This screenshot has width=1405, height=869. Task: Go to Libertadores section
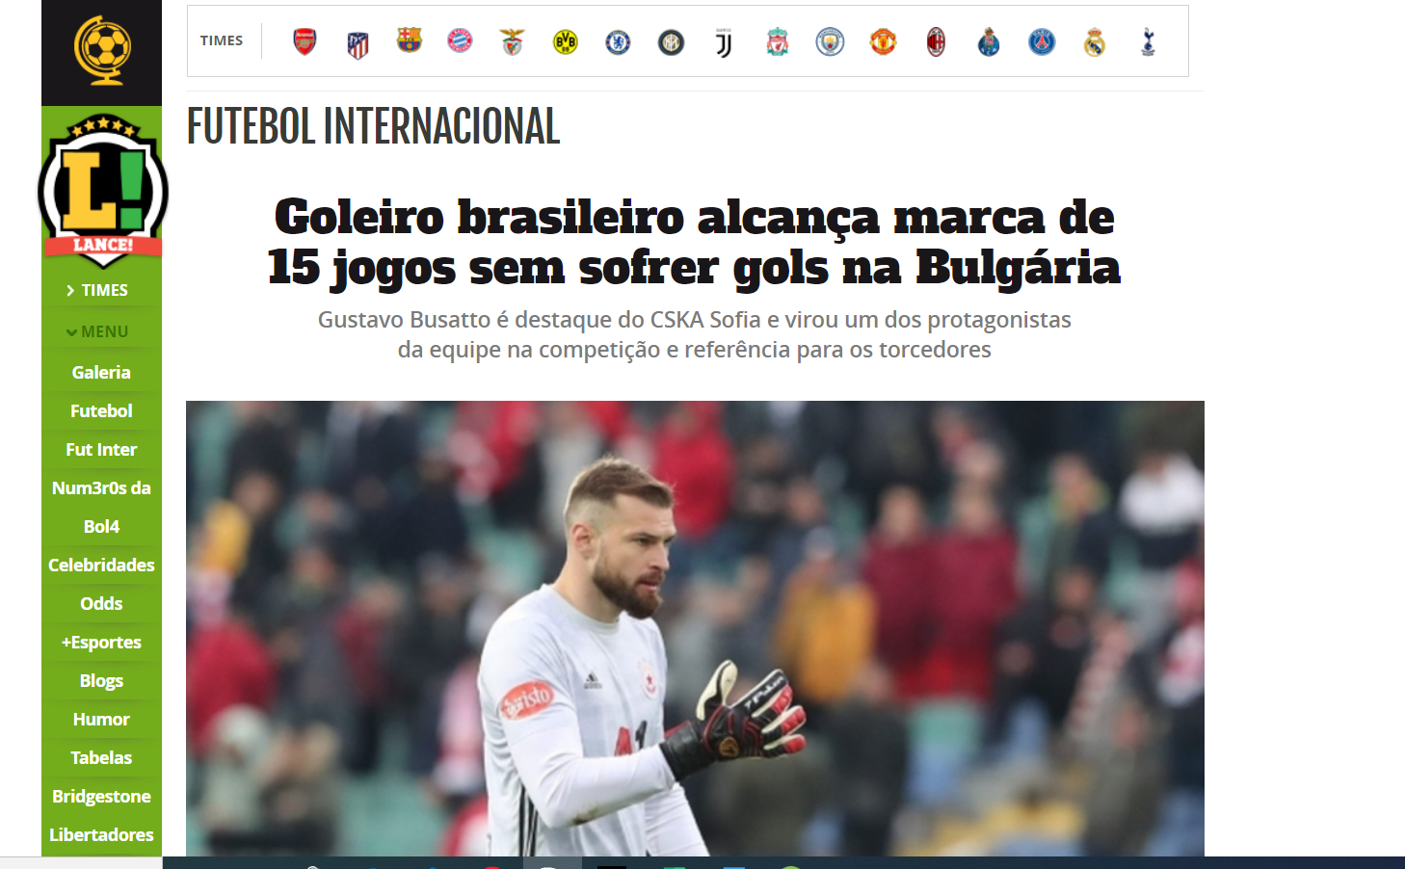click(x=101, y=834)
